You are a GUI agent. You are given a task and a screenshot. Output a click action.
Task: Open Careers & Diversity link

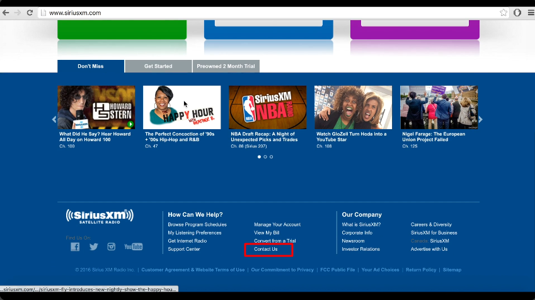click(x=431, y=224)
